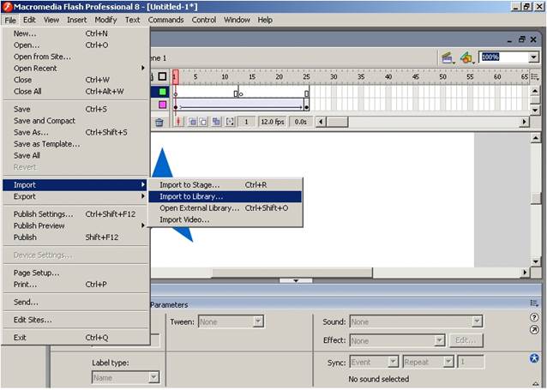
Task: Click the small triangle at Properties panel corner
Action: coord(536,384)
